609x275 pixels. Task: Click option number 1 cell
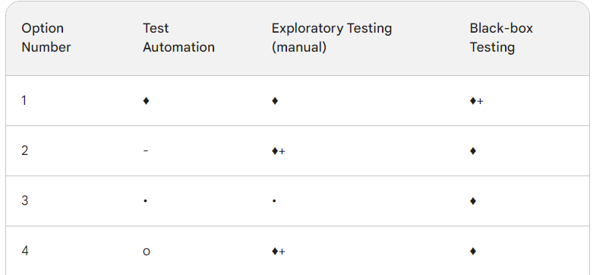click(24, 100)
